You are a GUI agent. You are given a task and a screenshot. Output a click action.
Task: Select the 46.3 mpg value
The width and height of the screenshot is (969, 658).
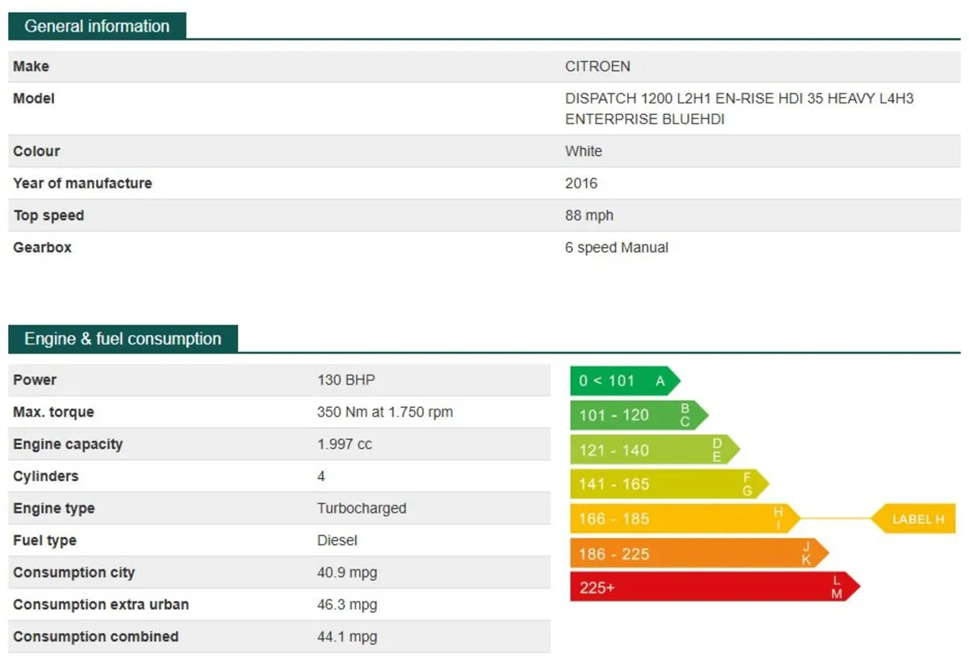coord(347,605)
